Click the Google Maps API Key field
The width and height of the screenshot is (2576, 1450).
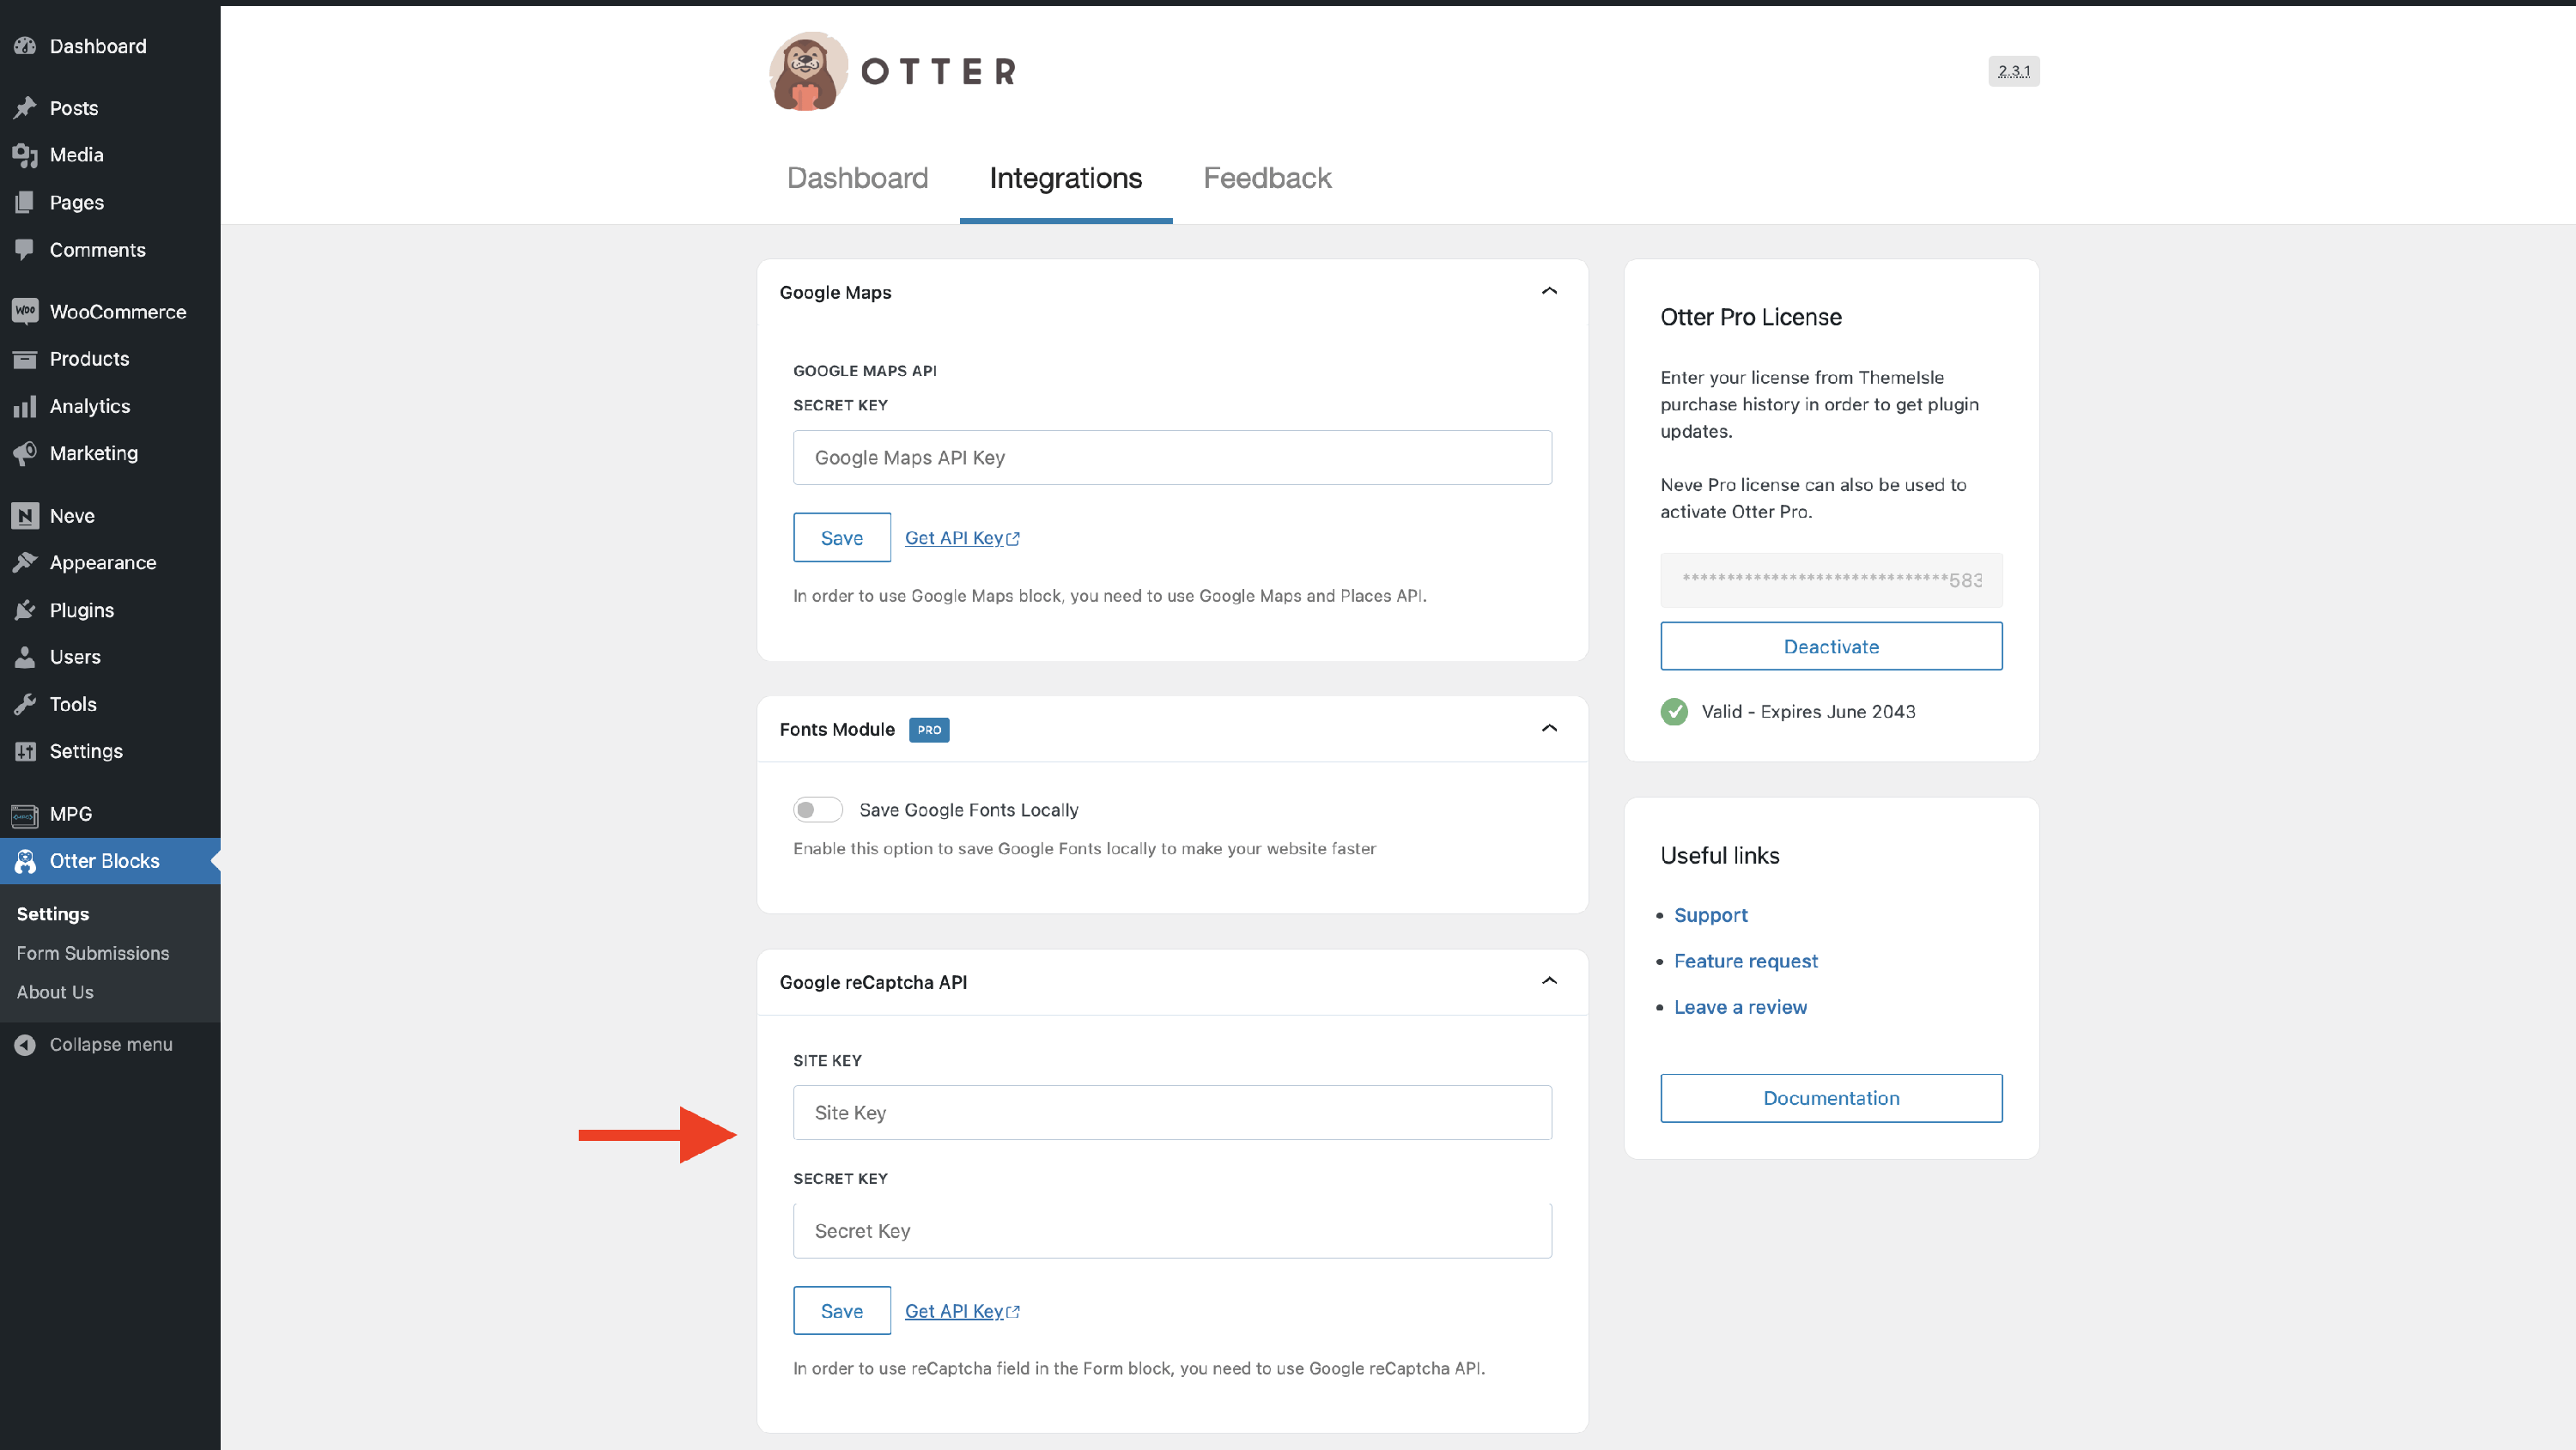pyautogui.click(x=1171, y=457)
